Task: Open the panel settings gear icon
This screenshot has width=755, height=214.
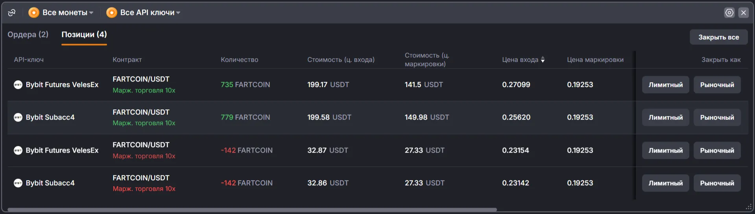Action: [729, 13]
